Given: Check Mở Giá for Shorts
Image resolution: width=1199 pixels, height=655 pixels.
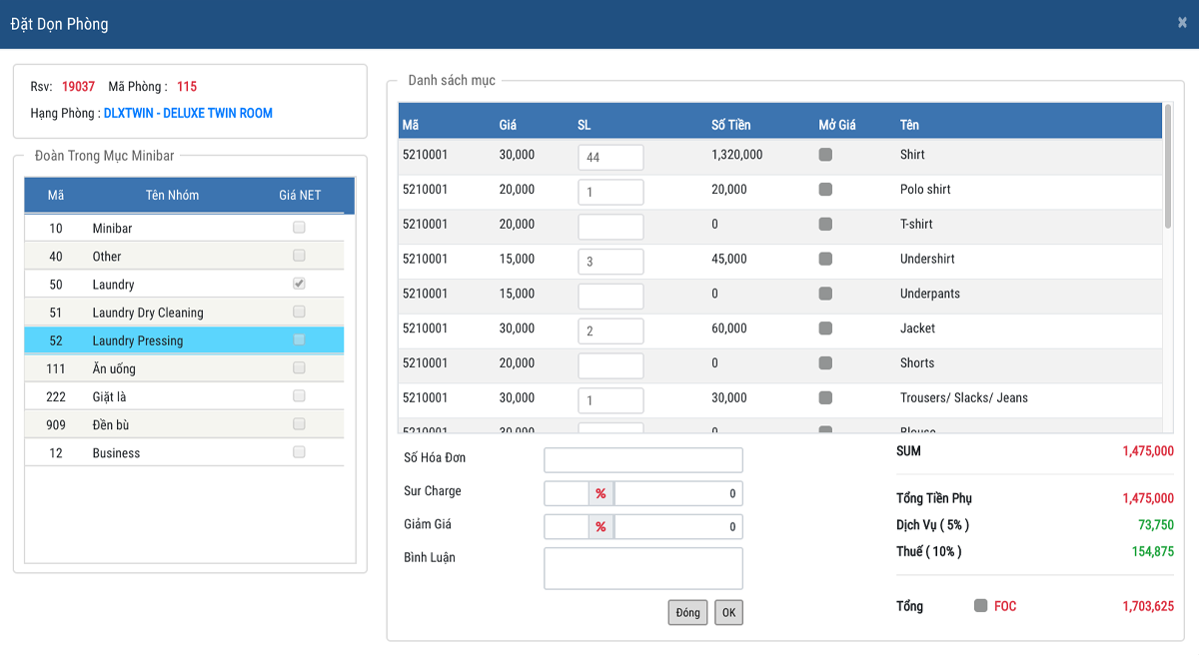Looking at the screenshot, I should (x=825, y=362).
